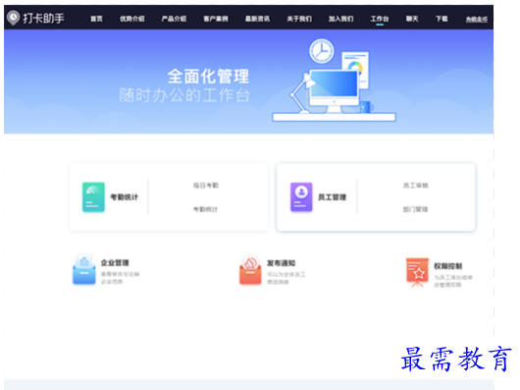The image size is (520, 390).
Task: Open 产品介绍 navigation item
Action: [x=174, y=19]
